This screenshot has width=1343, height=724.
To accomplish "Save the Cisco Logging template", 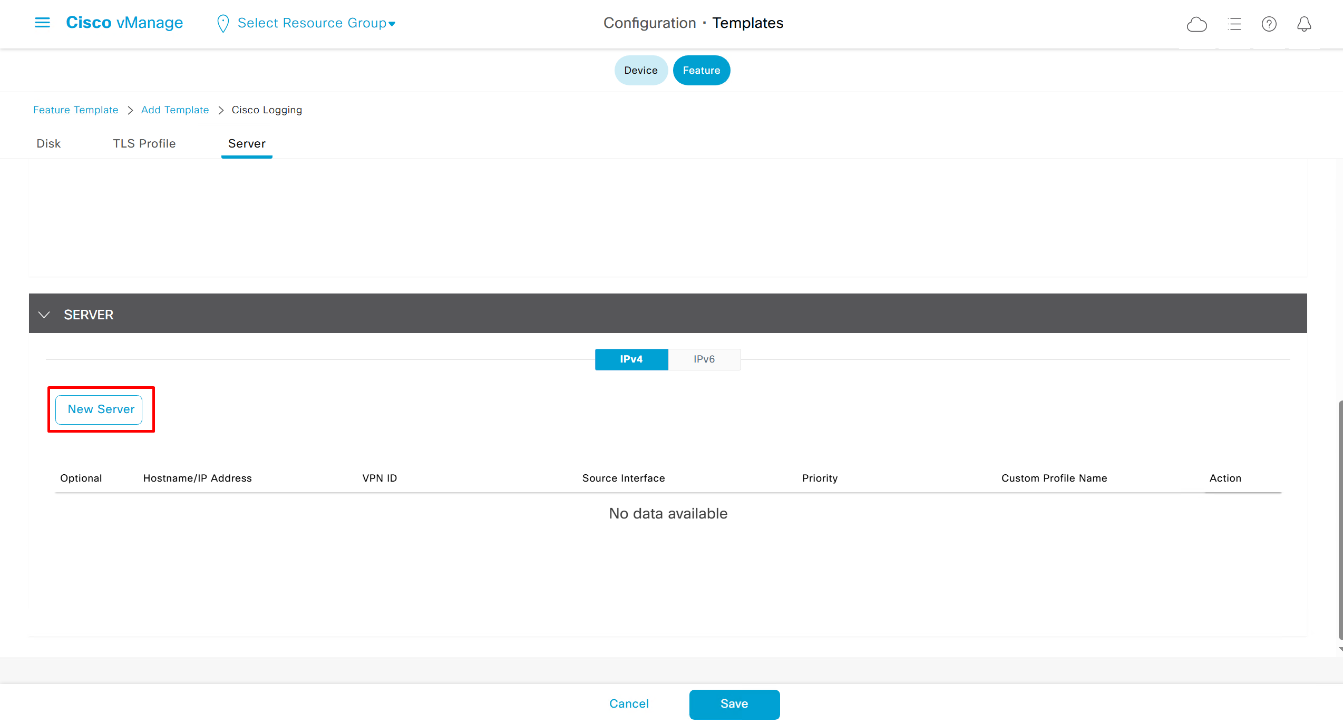I will pos(734,704).
